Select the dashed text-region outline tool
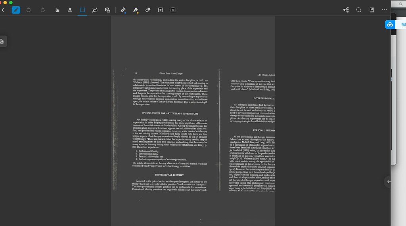Viewport: 406px width, 226px height. click(173, 10)
